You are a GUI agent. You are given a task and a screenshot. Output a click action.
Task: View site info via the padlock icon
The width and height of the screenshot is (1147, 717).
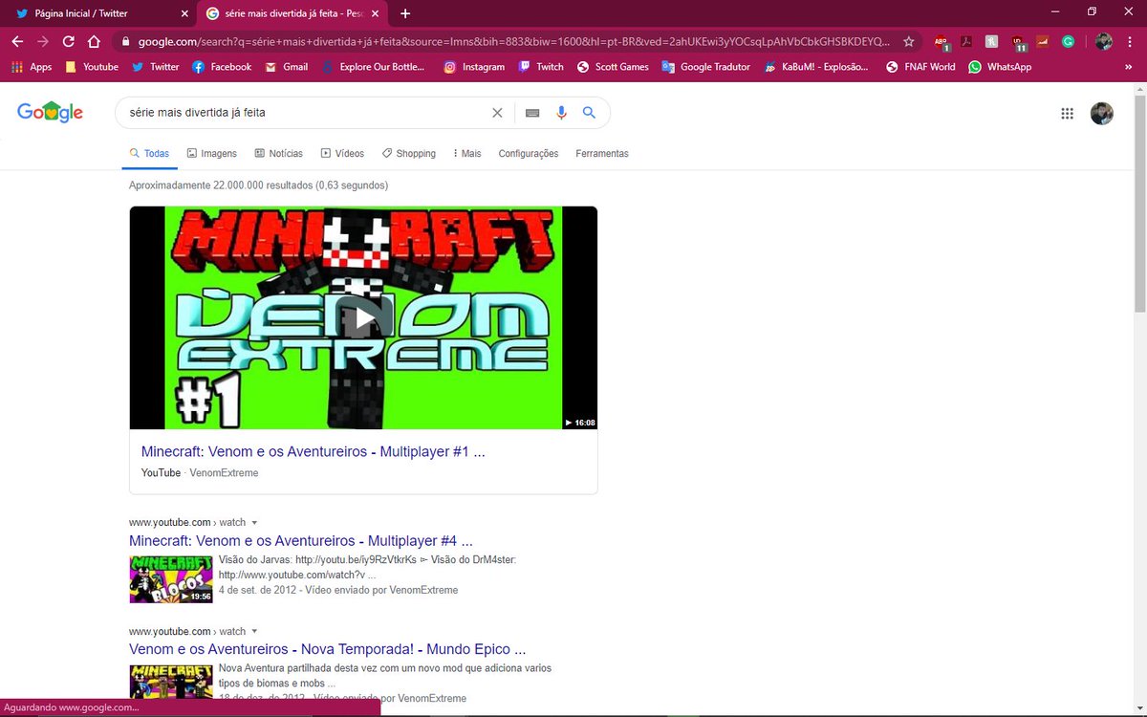[x=125, y=42]
